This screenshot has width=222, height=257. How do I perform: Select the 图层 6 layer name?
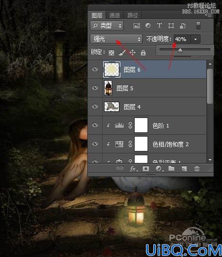pos(132,70)
